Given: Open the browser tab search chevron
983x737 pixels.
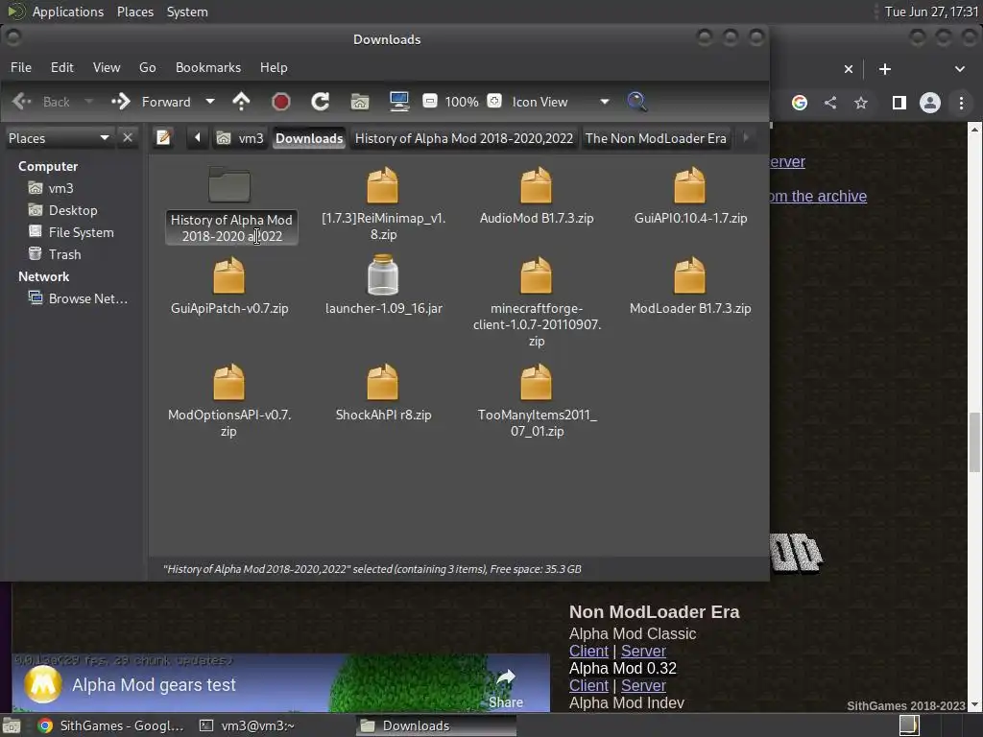Looking at the screenshot, I should tap(960, 69).
